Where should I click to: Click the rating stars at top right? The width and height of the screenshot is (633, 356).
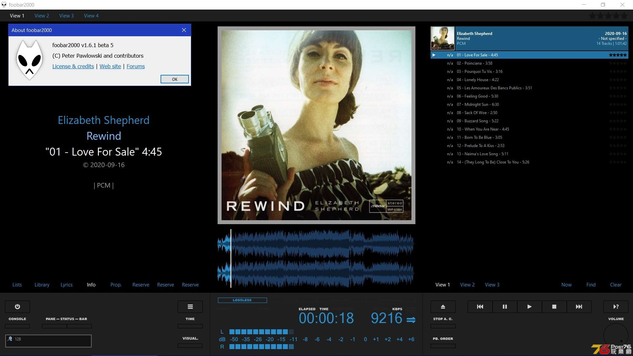608,15
